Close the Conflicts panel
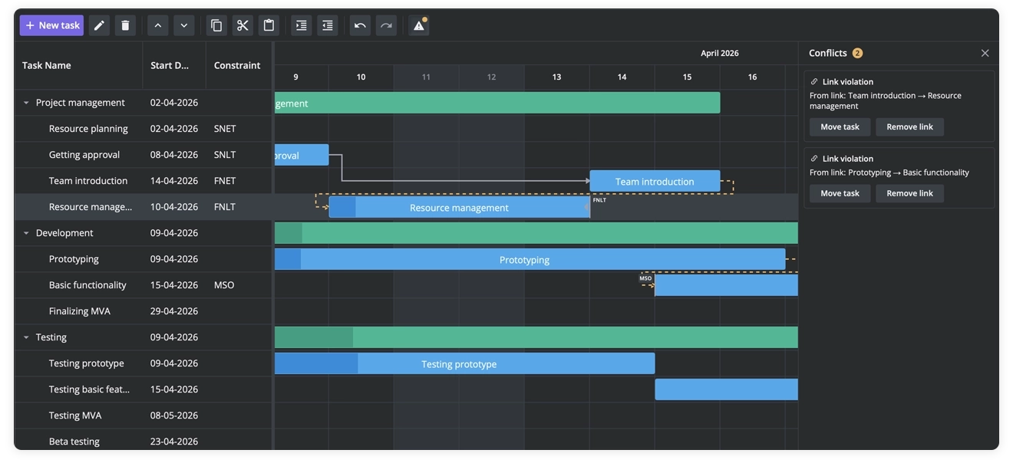The height and width of the screenshot is (463, 1013). point(985,53)
